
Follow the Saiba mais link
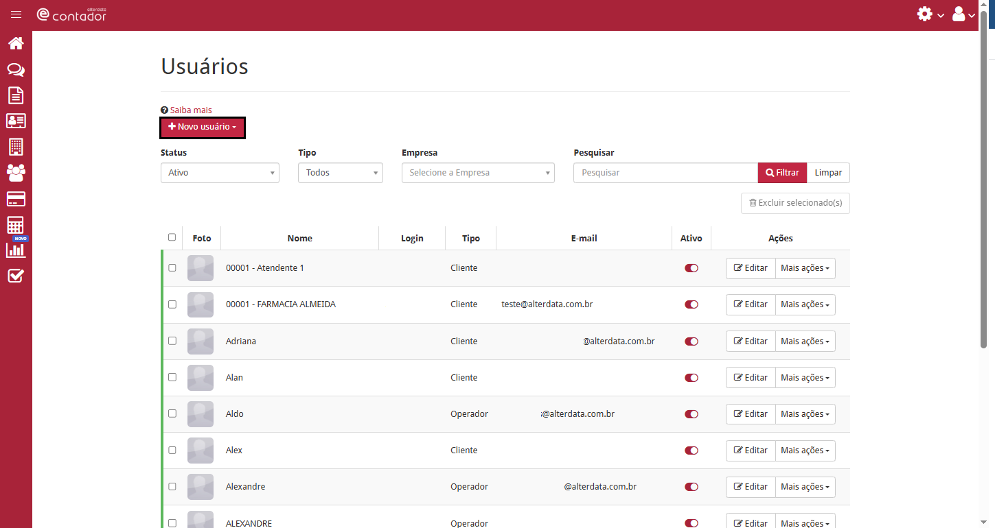[x=191, y=110]
